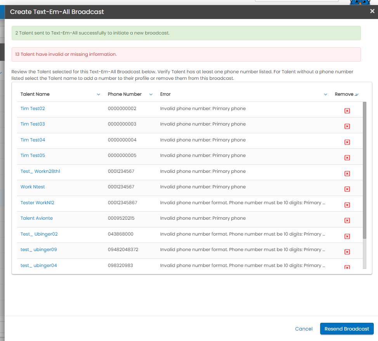This screenshot has width=378, height=341.
Task: Click the Error column header label
Action: pyautogui.click(x=165, y=94)
